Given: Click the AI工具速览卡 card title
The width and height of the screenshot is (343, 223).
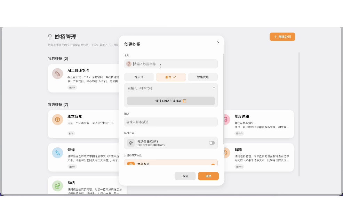Looking at the screenshot, I should 78,70.
